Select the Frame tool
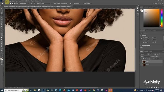Image resolution: width=164 pixels, height=92 pixels. pyautogui.click(x=2, y=20)
